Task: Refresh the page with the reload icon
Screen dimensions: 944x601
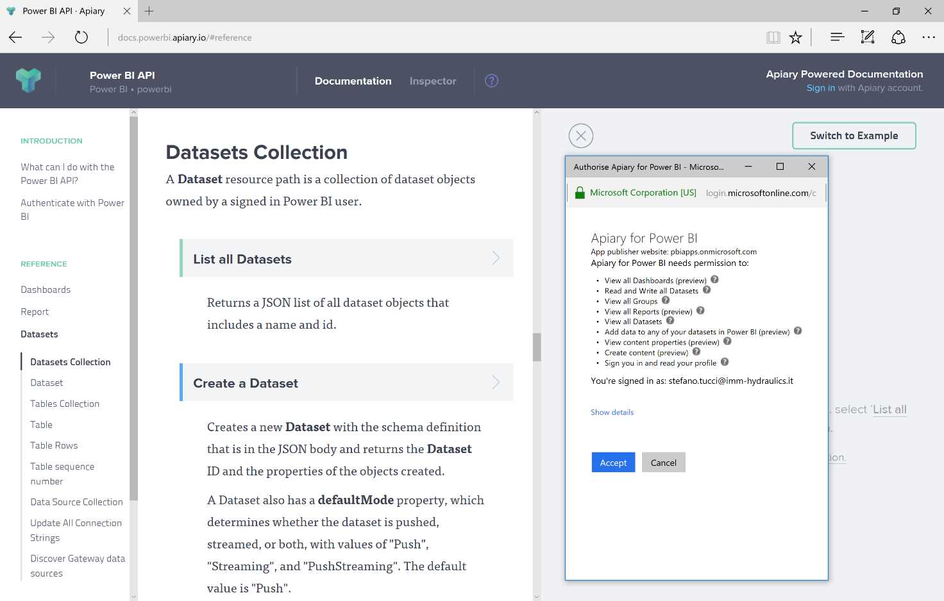Action: tap(81, 37)
